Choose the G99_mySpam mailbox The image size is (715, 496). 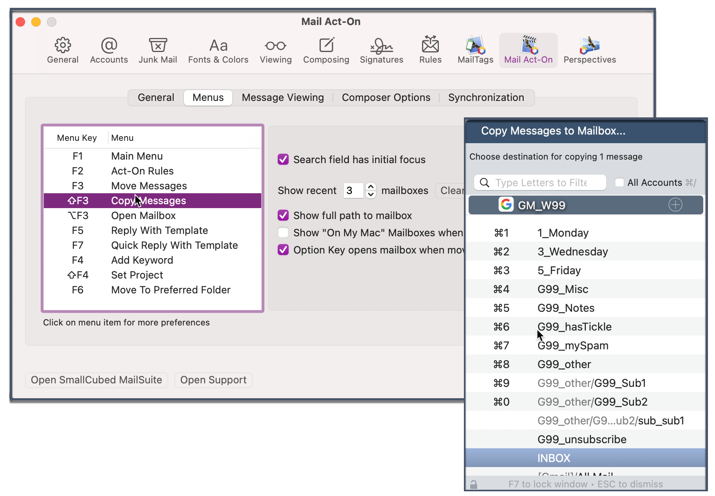586,345
